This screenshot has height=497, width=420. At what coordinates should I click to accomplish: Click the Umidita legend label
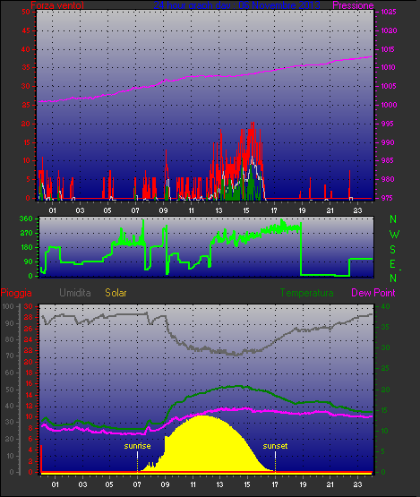pyautogui.click(x=75, y=293)
